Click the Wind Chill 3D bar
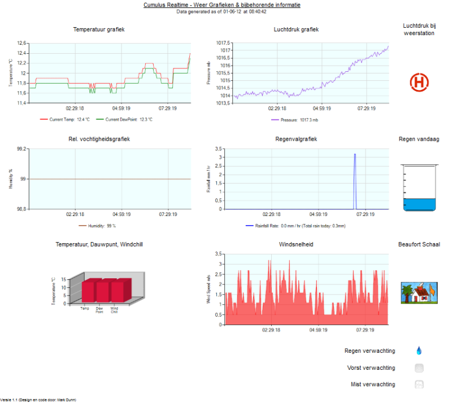The width and height of the screenshot is (452, 406). coord(118,291)
